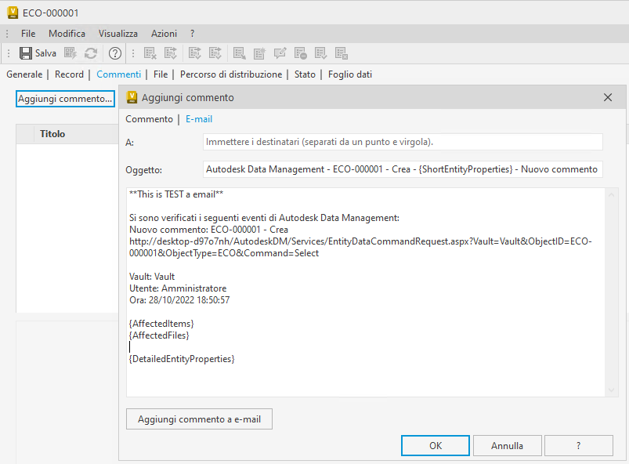629x464 pixels.
Task: Click the email body scrollbar up arrow
Action: [x=611, y=195]
